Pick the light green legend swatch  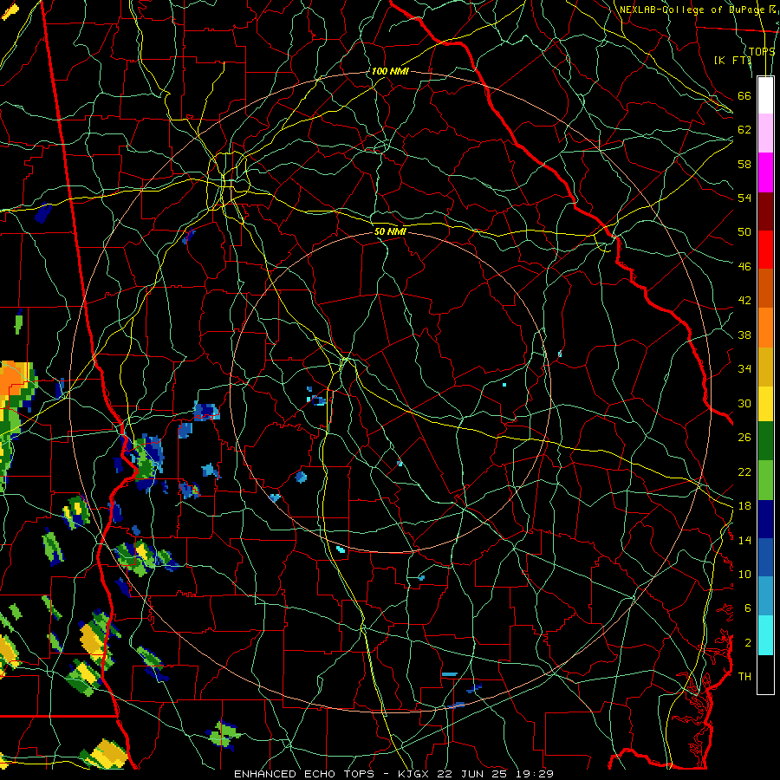(765, 479)
